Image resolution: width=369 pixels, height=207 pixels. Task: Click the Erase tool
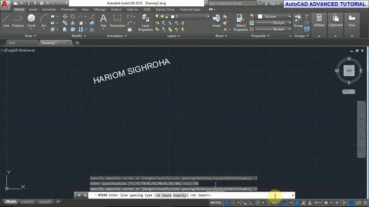(92, 17)
